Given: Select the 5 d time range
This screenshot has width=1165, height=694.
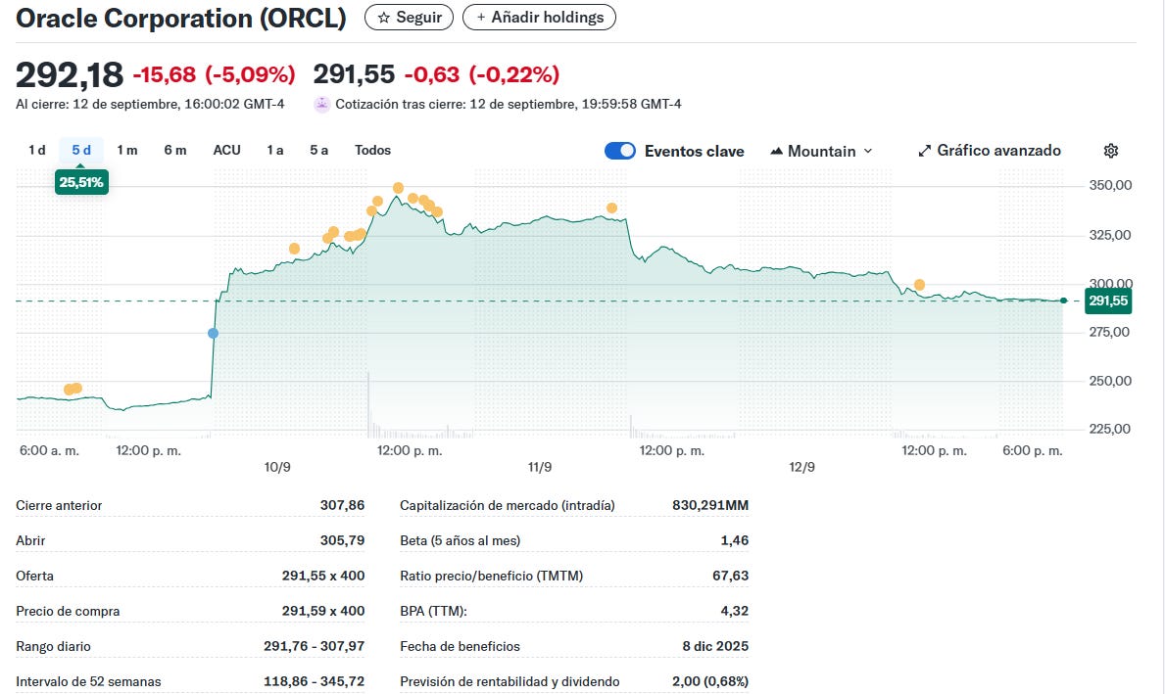Looking at the screenshot, I should (x=81, y=150).
